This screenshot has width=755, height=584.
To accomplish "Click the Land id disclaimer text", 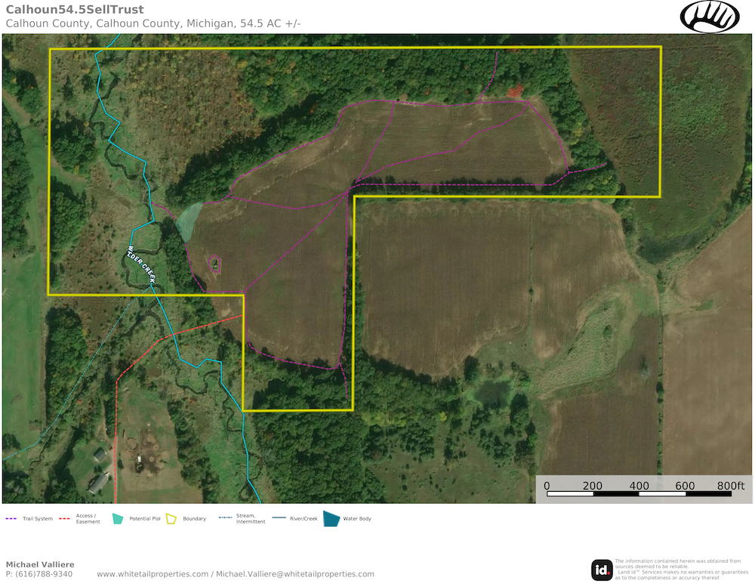I will 679,570.
